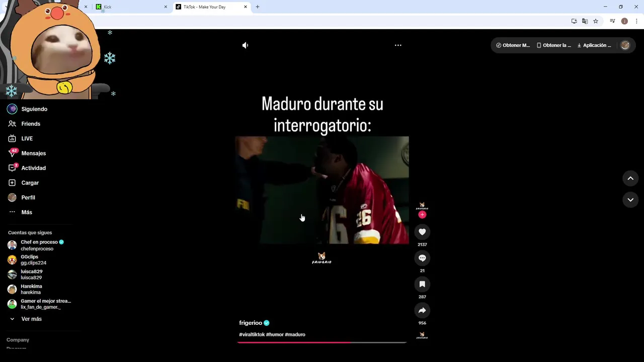Screen dimensions: 644x362
Task: Open the Chrome profile avatar
Action: [x=624, y=21]
